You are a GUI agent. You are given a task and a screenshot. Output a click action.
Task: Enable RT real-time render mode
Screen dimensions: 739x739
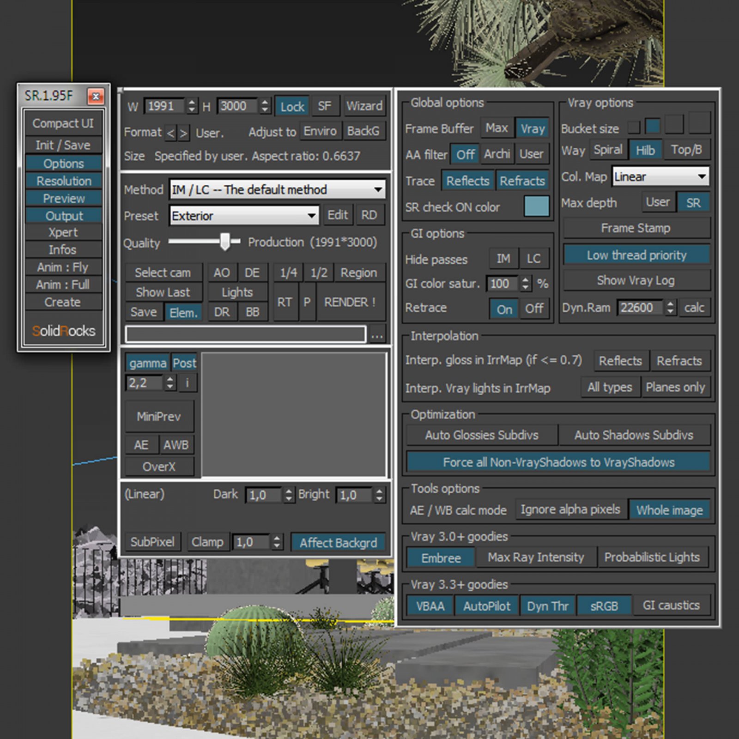285,302
